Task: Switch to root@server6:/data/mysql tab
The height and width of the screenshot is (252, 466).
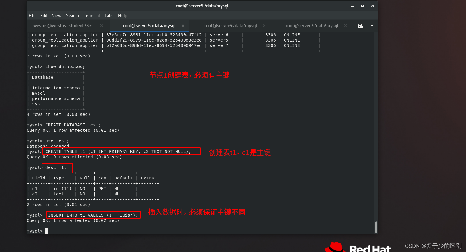Action: [231, 26]
